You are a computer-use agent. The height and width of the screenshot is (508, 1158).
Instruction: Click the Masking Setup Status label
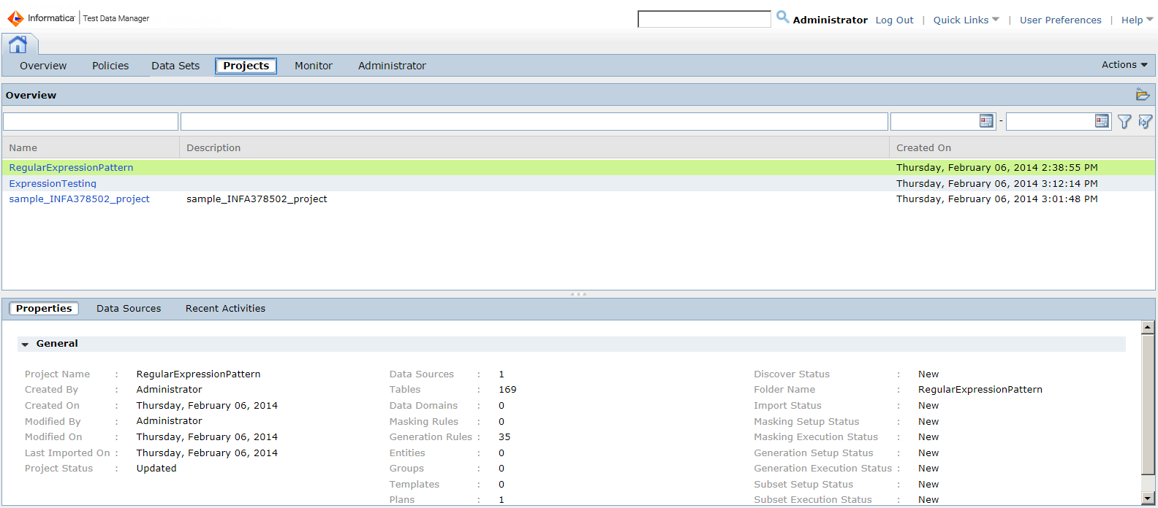806,422
